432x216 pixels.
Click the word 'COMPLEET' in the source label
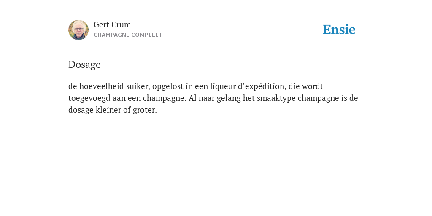147,35
